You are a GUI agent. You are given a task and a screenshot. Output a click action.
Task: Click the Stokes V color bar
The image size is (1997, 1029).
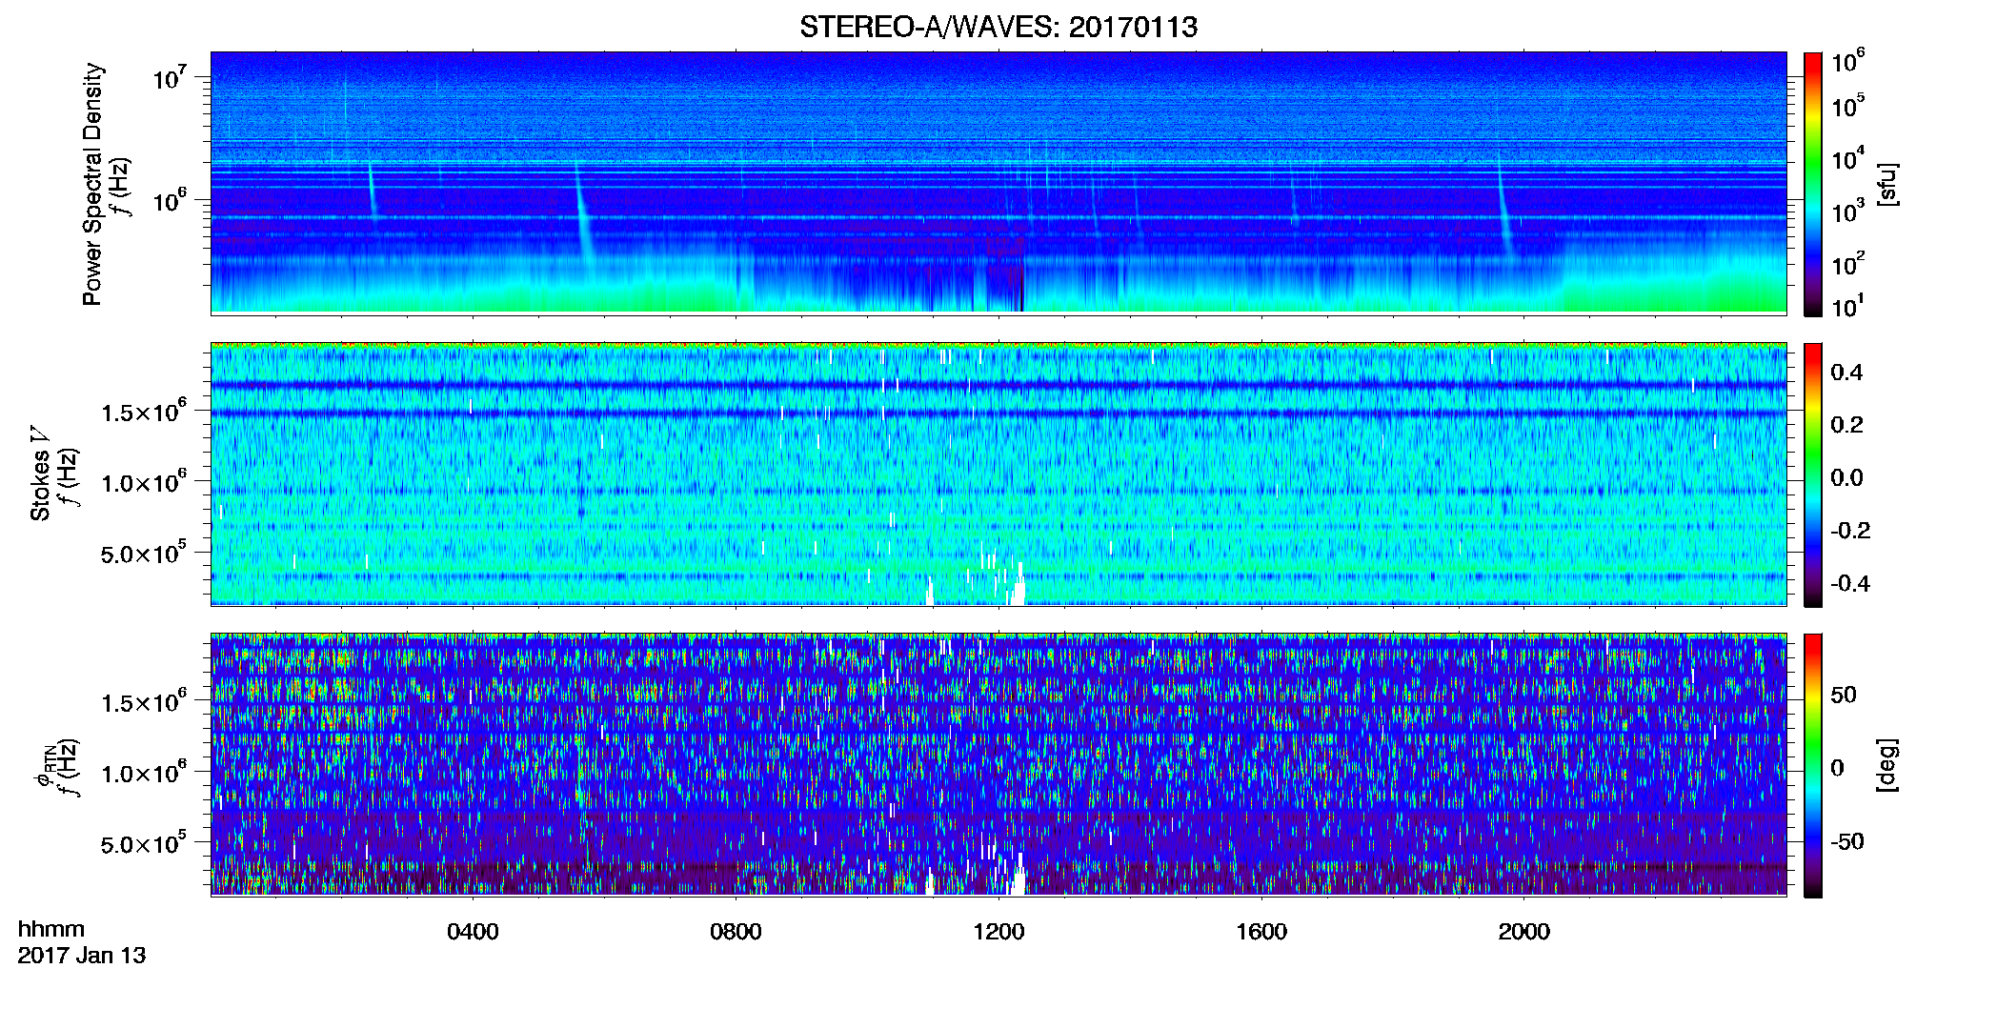pos(1813,474)
